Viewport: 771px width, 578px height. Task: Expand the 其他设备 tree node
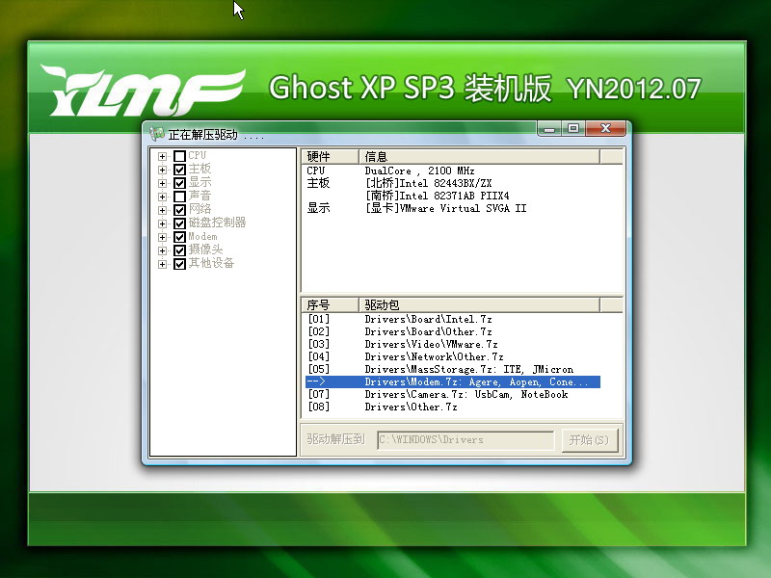point(163,264)
